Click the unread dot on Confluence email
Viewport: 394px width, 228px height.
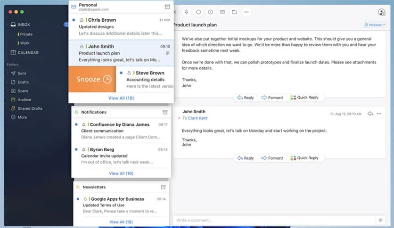pos(76,124)
